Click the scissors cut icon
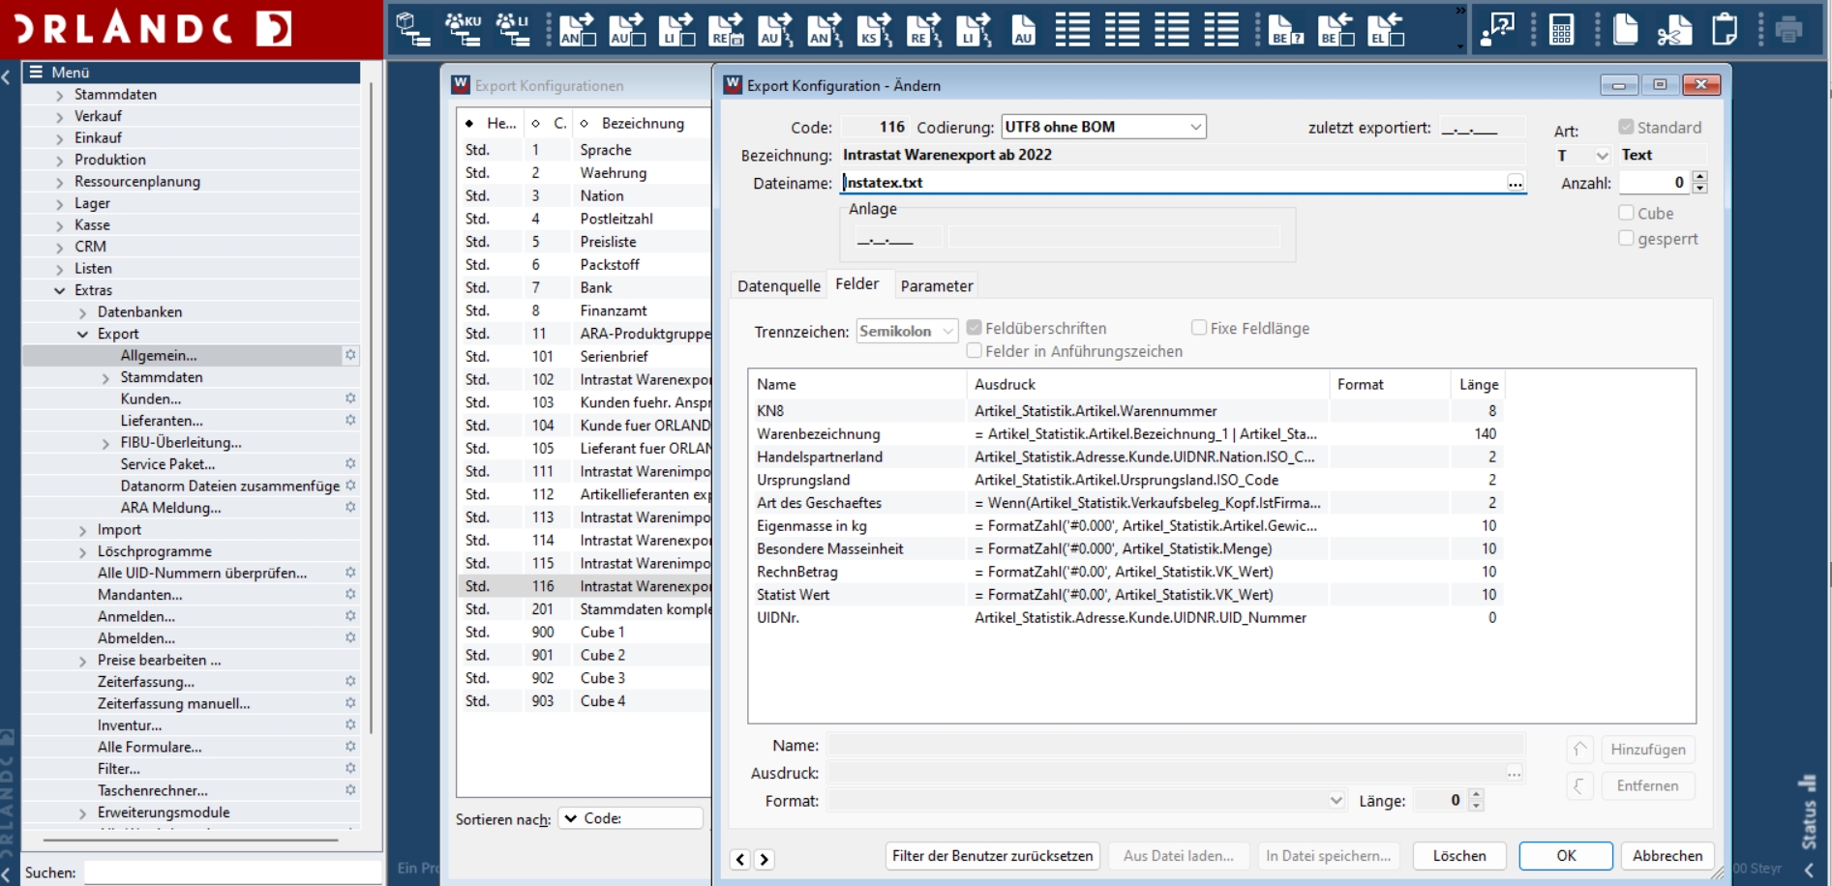Screen dimensions: 1832x886 [1674, 30]
